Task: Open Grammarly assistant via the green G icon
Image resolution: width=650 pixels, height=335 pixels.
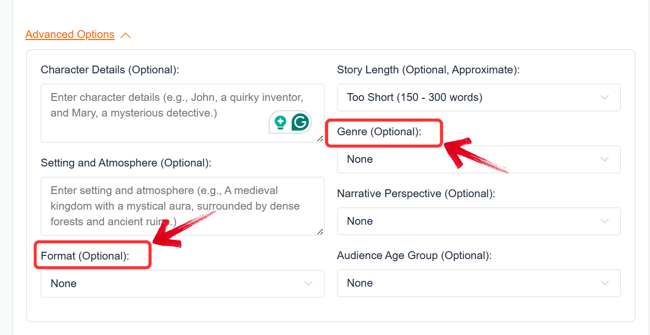Action: pyautogui.click(x=301, y=122)
